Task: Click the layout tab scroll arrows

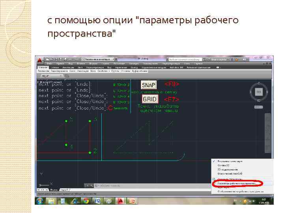Action: coord(43,190)
